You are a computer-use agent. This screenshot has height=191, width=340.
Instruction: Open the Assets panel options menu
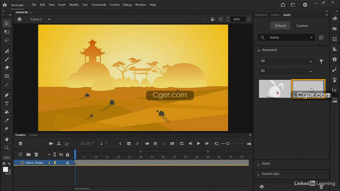(x=327, y=15)
